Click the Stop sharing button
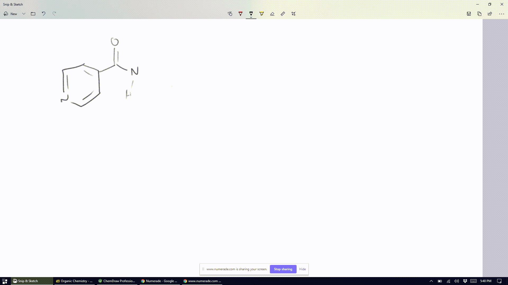 (x=283, y=269)
